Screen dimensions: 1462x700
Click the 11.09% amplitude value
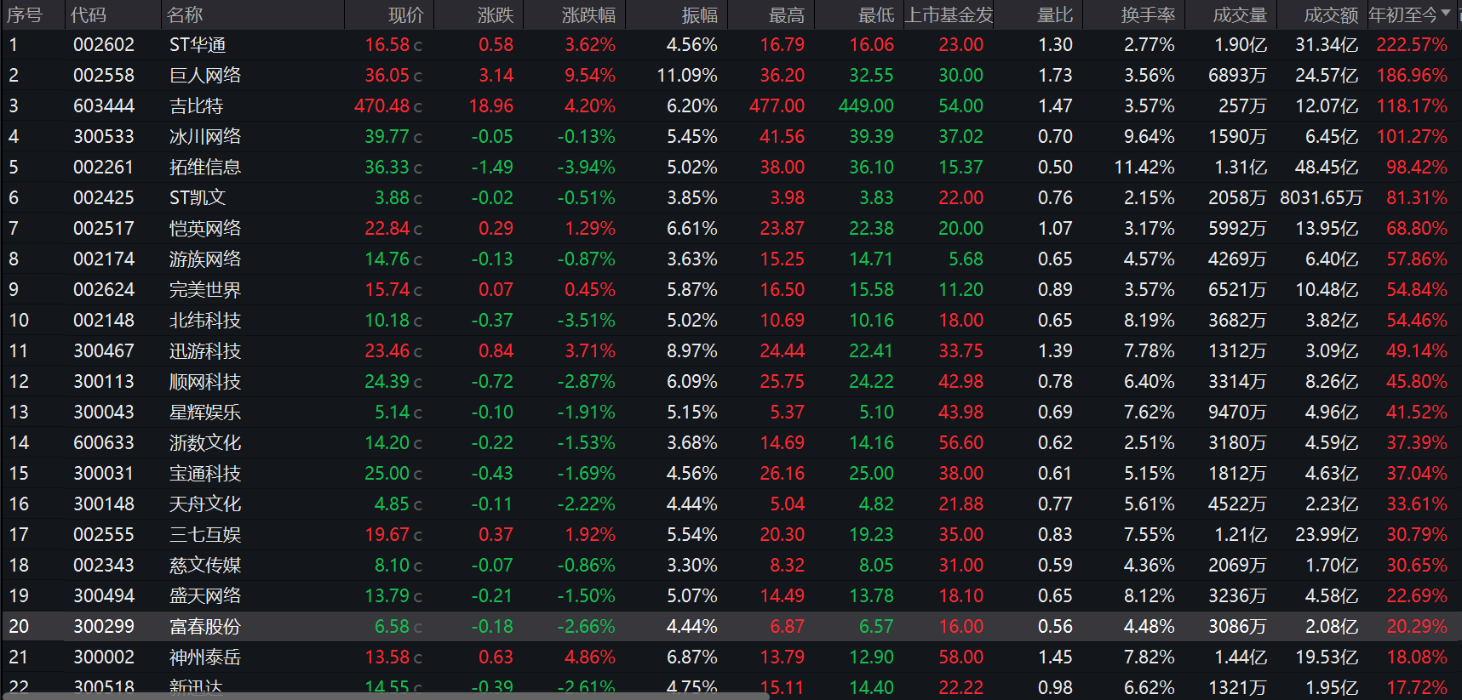(x=687, y=75)
